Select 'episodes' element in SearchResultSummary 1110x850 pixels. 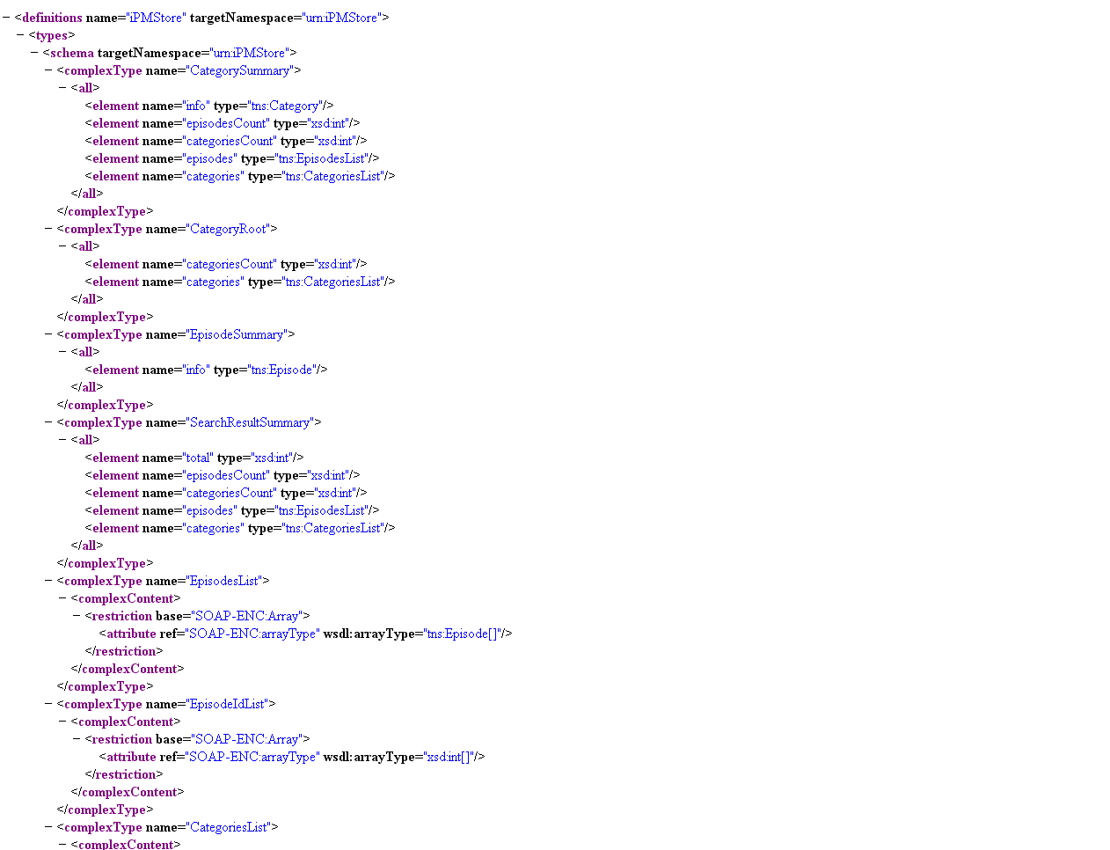[x=232, y=510]
